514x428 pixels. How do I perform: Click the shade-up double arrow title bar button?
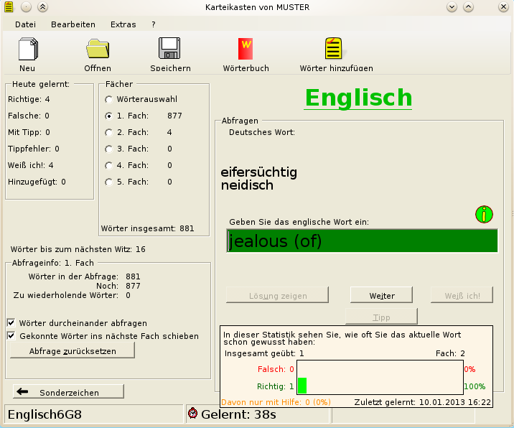click(42, 7)
